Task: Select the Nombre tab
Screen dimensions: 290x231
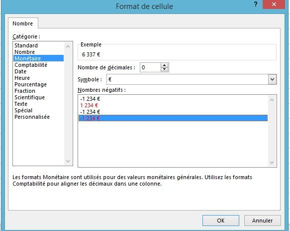Action: coord(23,23)
